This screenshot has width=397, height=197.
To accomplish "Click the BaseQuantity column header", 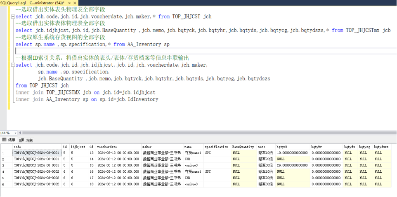I will tap(244, 147).
